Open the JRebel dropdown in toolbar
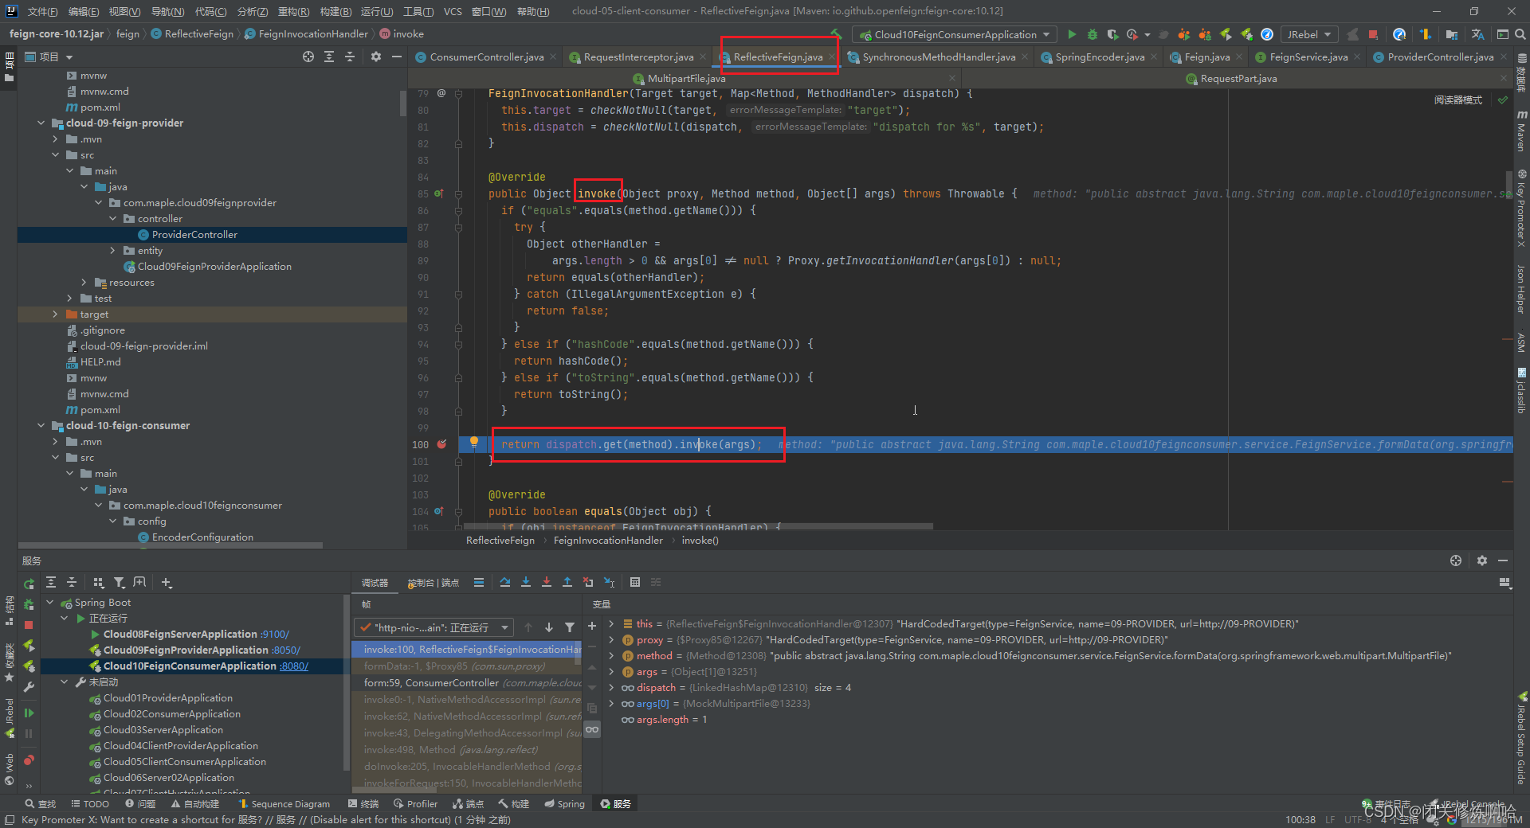The width and height of the screenshot is (1530, 828). pos(1309,34)
